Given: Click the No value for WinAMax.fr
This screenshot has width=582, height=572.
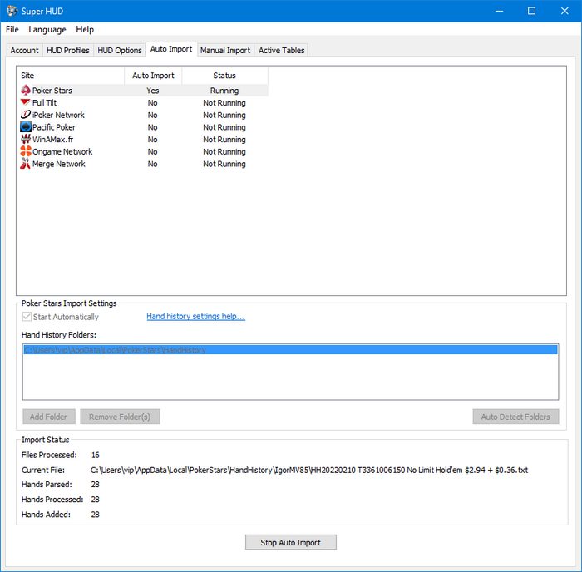Looking at the screenshot, I should tap(152, 139).
